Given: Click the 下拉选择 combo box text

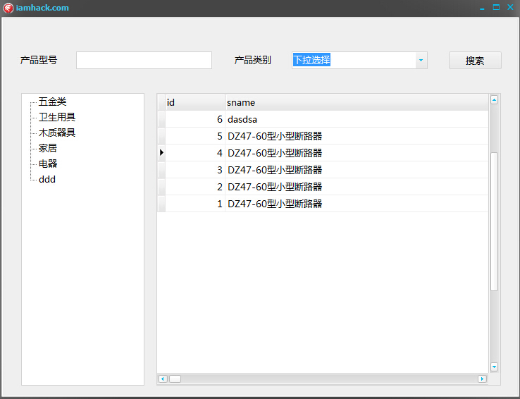Looking at the screenshot, I should [311, 60].
